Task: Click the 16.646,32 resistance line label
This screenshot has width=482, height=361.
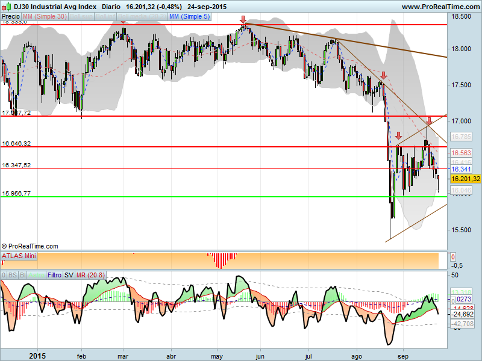Action: pyautogui.click(x=16, y=143)
